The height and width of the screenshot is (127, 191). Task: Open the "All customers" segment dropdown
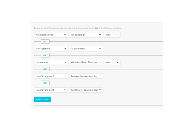click(86, 49)
